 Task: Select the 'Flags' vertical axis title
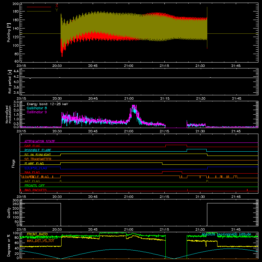[13, 163]
